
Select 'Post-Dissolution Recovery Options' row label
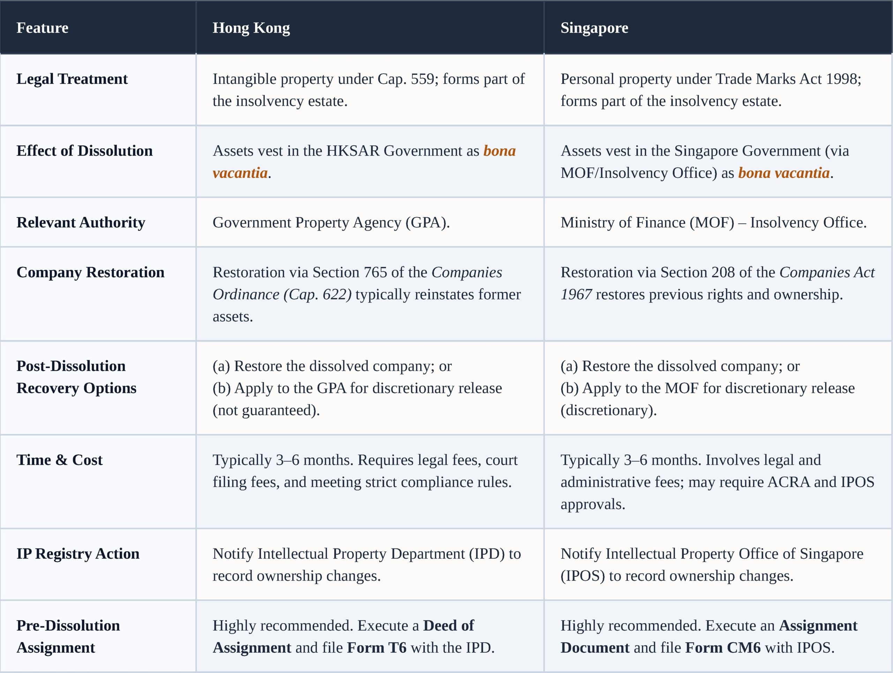click(x=98, y=388)
